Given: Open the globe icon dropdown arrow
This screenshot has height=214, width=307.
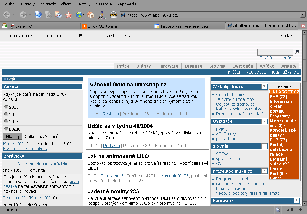Looking at the screenshot, I should click(x=83, y=15).
